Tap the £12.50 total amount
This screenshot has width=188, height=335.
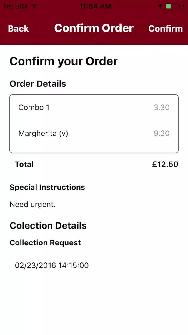click(165, 164)
